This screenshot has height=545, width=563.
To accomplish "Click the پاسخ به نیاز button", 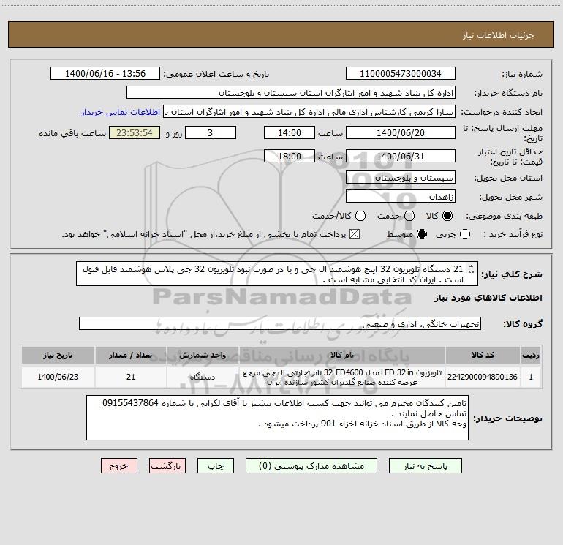I will tap(426, 466).
